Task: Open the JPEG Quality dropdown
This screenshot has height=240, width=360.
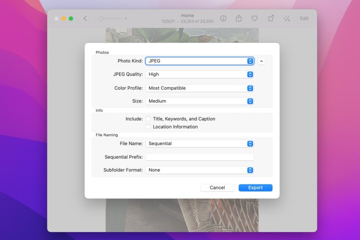Action: tap(199, 74)
